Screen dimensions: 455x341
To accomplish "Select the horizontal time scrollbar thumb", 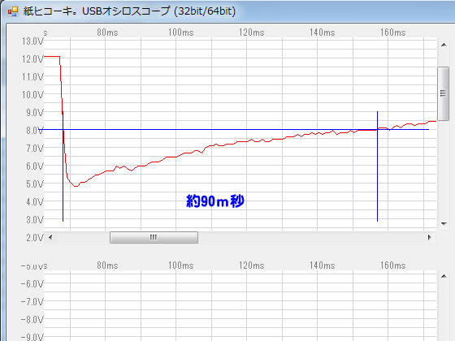I will (154, 237).
